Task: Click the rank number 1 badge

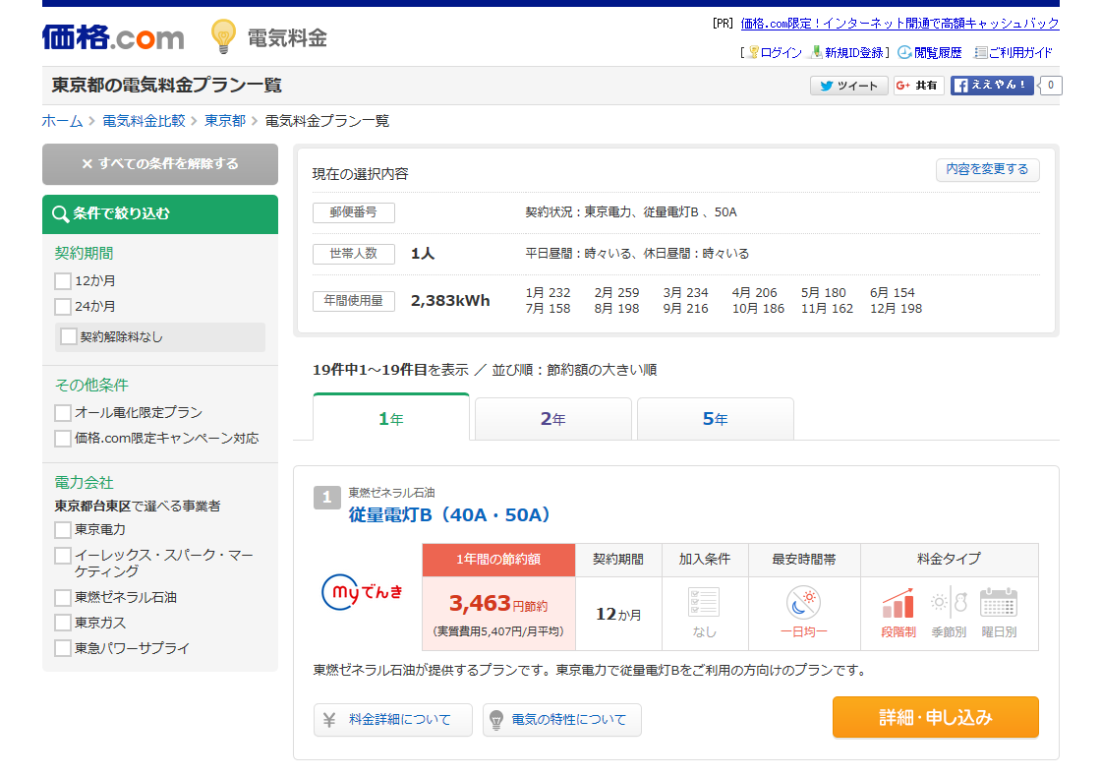Action: 326,498
